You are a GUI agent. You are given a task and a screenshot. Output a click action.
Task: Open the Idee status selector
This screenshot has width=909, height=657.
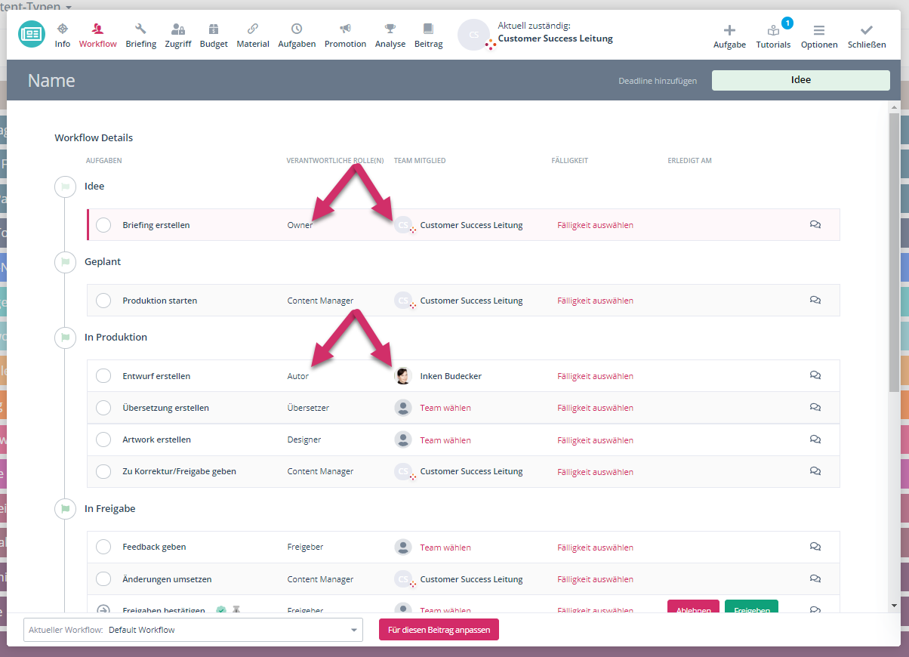point(800,80)
